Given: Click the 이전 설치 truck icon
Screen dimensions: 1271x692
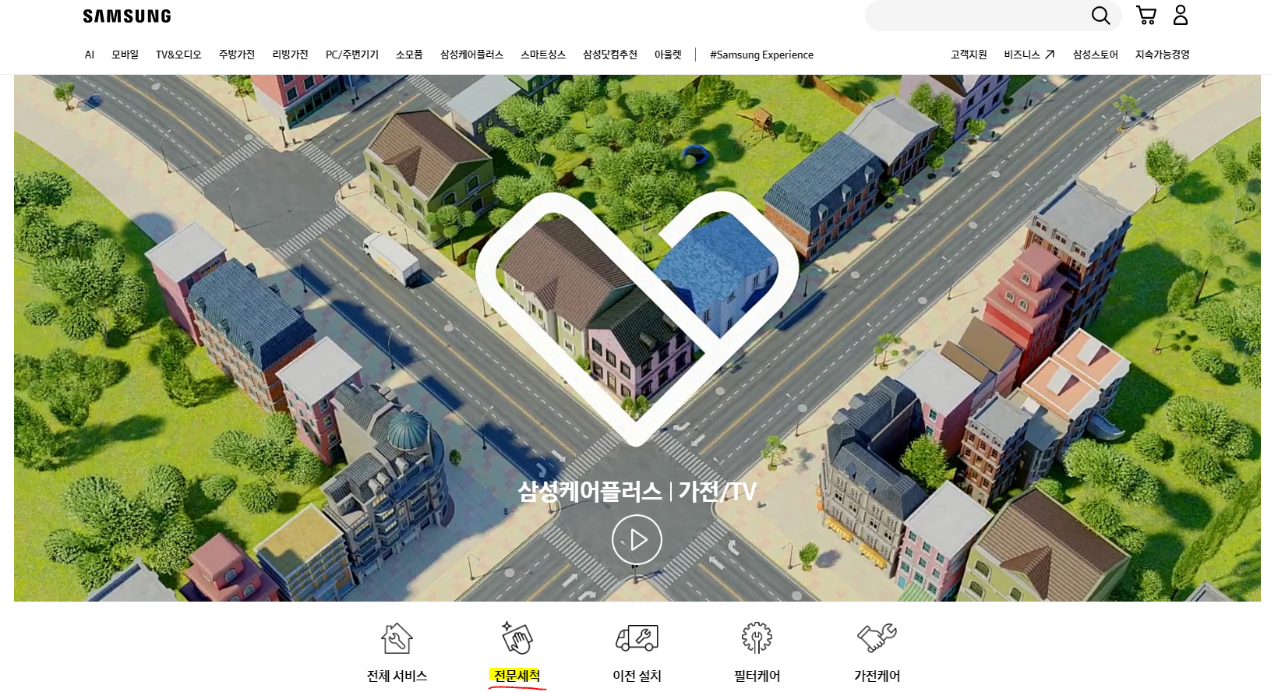Looking at the screenshot, I should pos(637,638).
